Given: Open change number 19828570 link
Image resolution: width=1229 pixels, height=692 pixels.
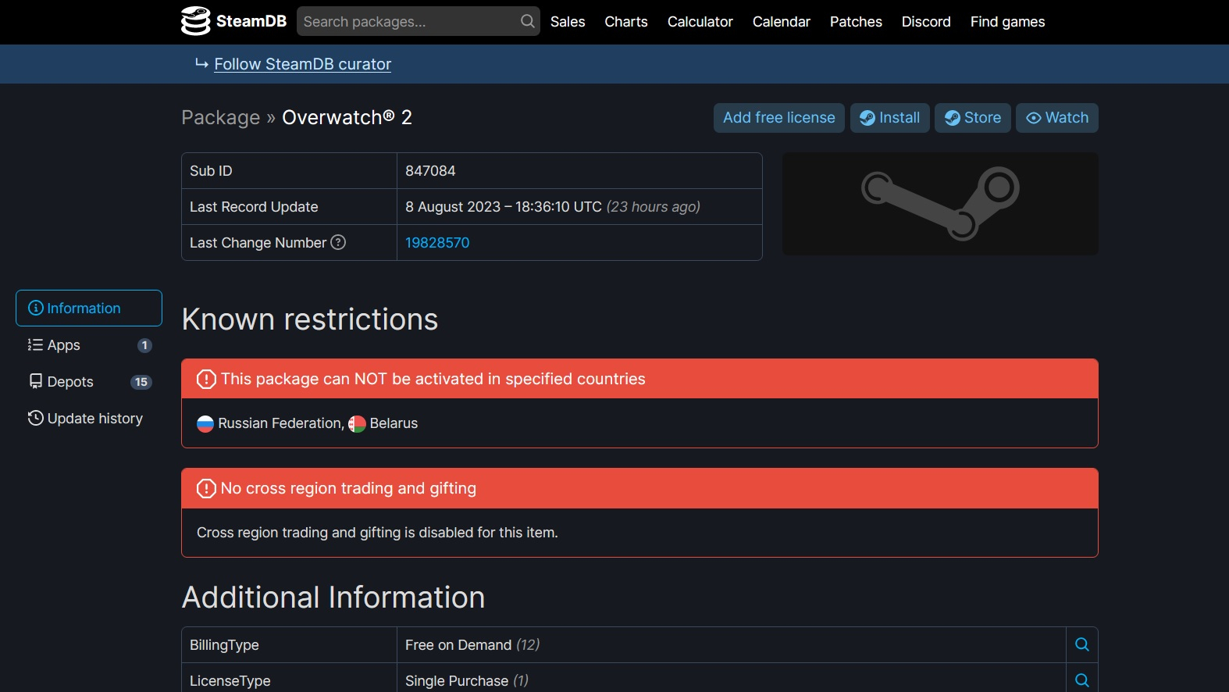Looking at the screenshot, I should tap(437, 243).
